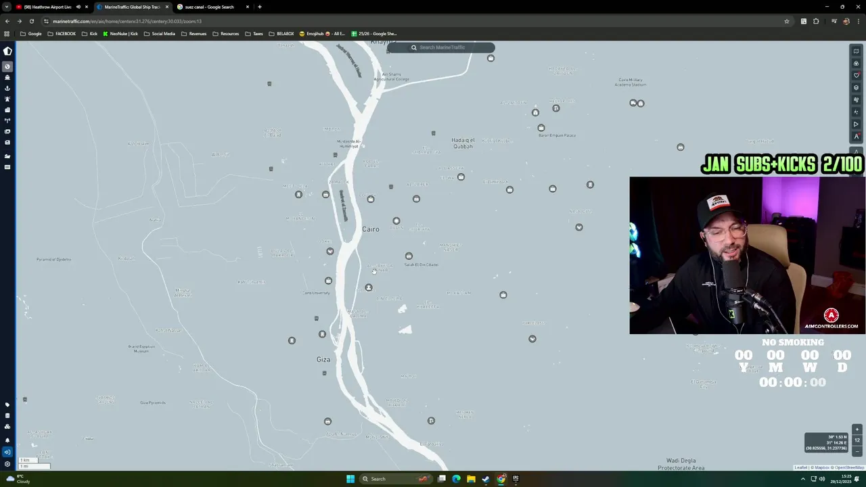This screenshot has height=487, width=866.
Task: Open the Lighthouse icon in the sidebar
Action: 7,99
